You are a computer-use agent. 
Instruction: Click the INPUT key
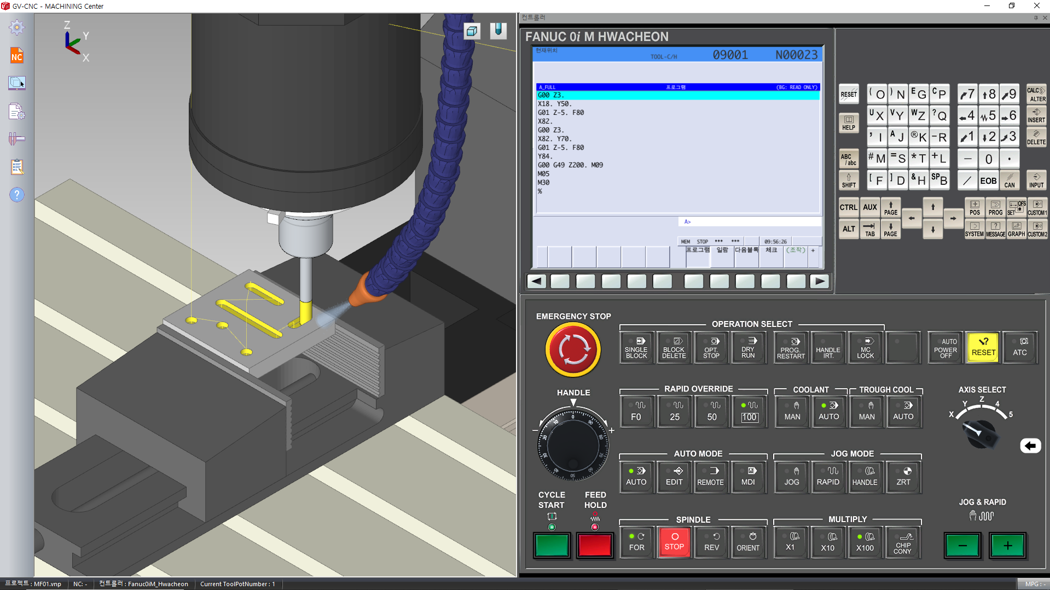(1036, 180)
